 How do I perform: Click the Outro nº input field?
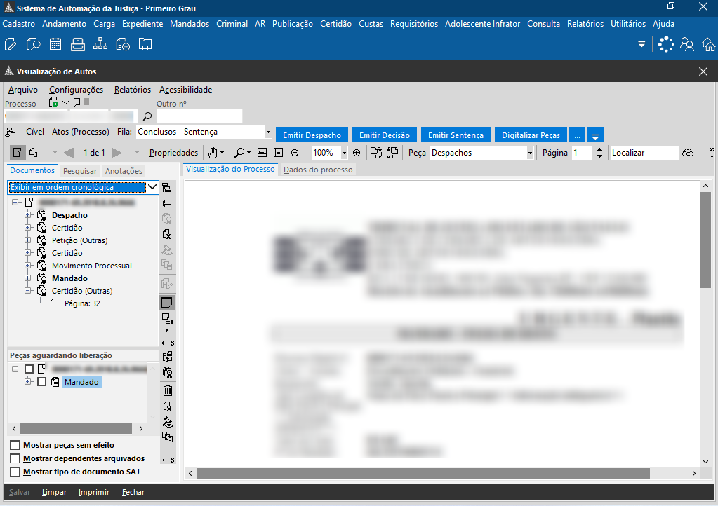(x=199, y=116)
